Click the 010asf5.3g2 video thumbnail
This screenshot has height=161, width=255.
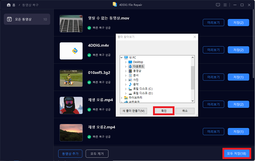[71, 78]
